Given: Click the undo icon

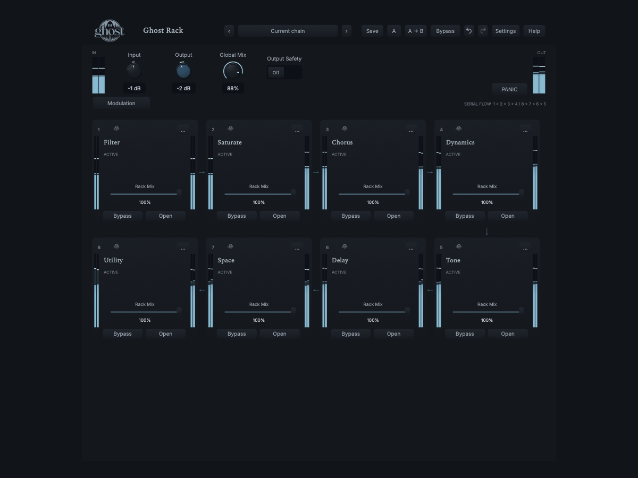Looking at the screenshot, I should (x=469, y=31).
